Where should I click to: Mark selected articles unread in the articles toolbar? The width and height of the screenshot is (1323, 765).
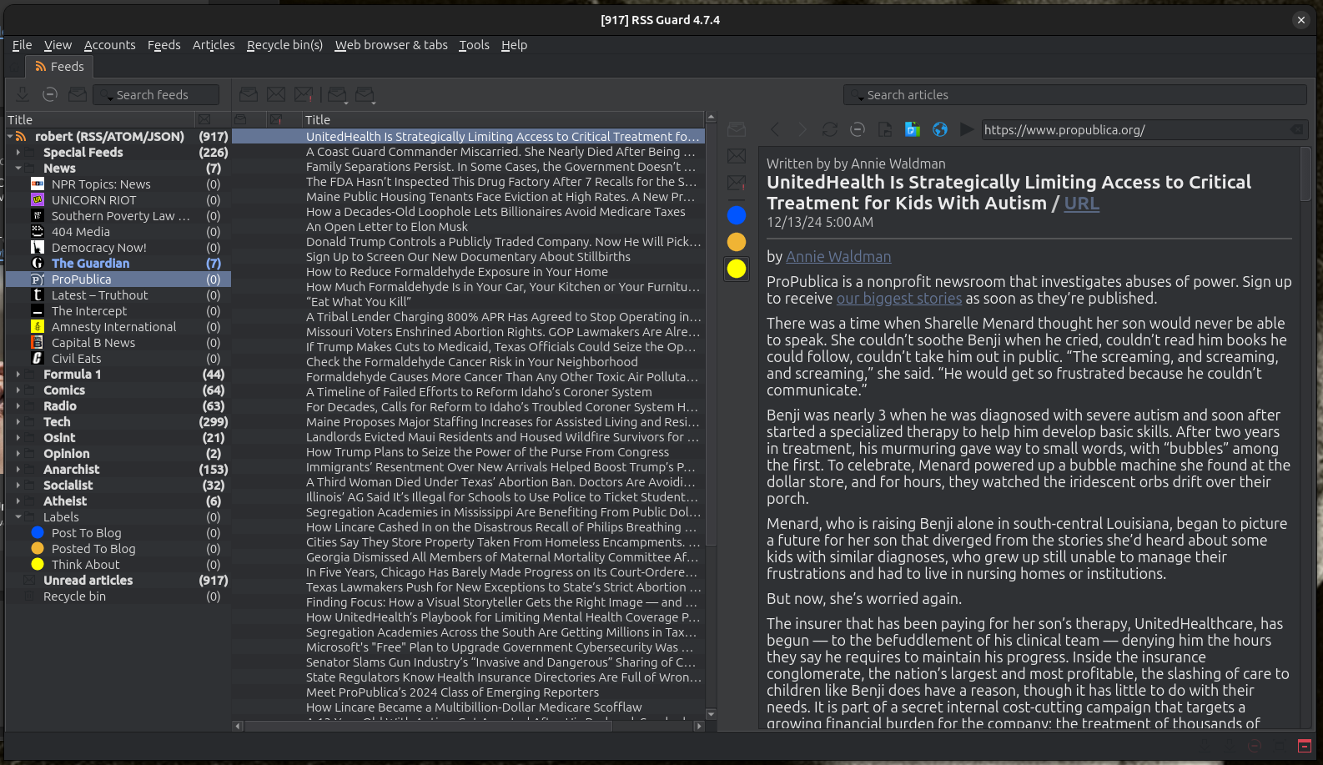pyautogui.click(x=276, y=95)
